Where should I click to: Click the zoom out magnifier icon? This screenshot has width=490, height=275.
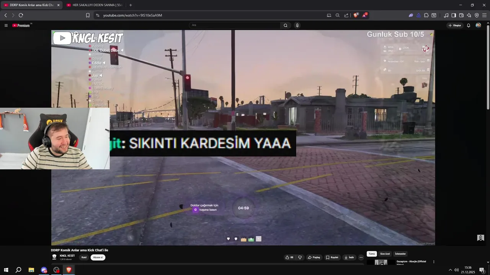[338, 15]
